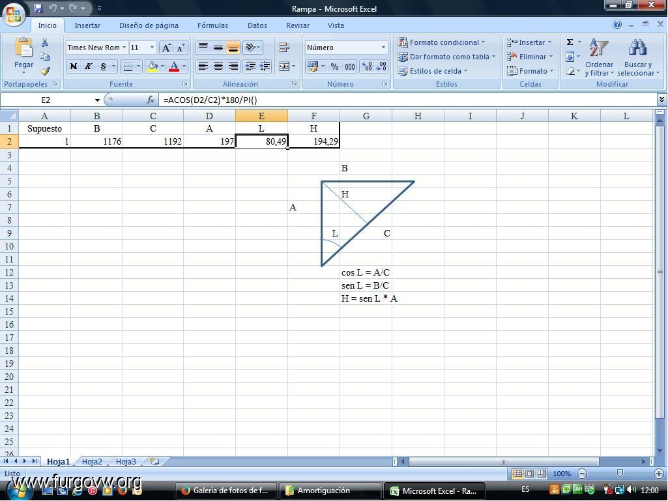The image size is (668, 501).
Task: Open the font size 11 dropdown
Action: tap(152, 48)
